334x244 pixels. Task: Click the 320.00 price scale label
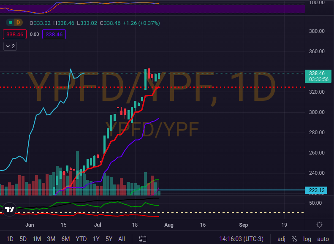pyautogui.click(x=317, y=92)
